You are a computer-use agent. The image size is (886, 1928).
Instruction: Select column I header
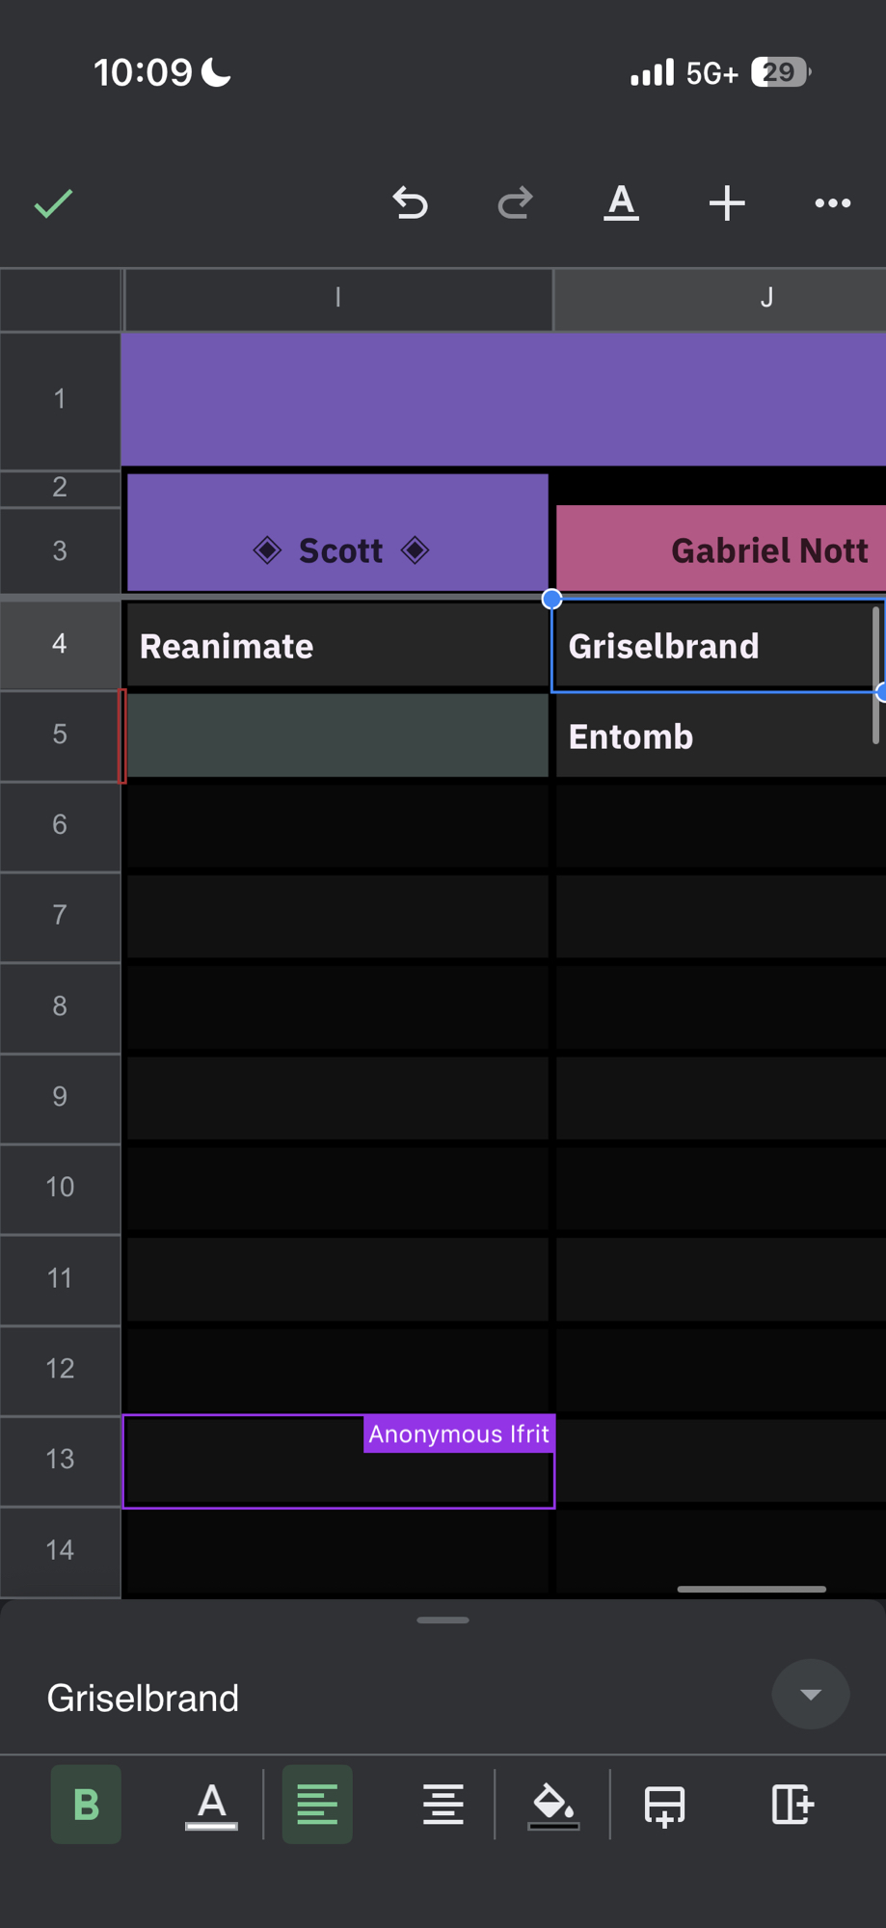(x=337, y=298)
